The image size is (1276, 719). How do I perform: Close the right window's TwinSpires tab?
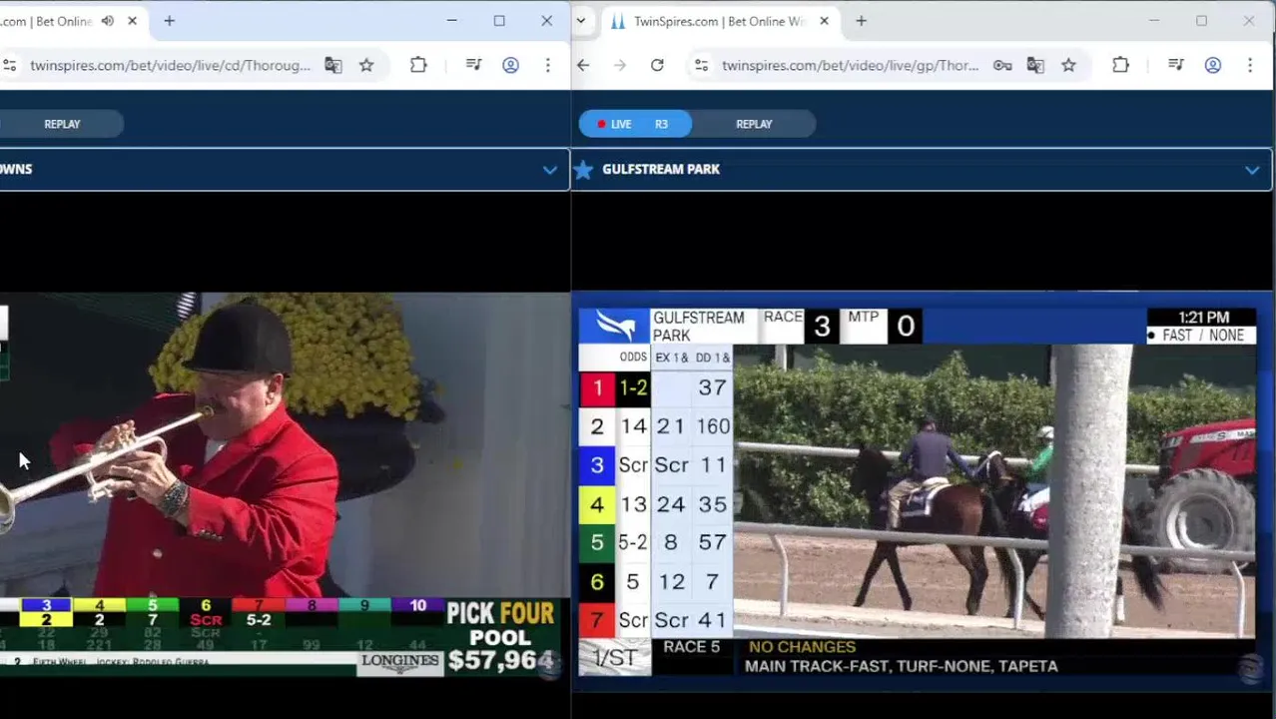point(824,21)
